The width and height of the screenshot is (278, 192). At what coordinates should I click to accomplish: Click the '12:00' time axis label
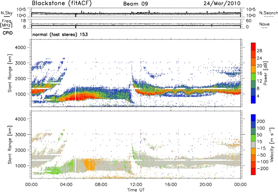pos(136,185)
